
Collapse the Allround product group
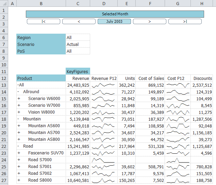(18, 92)
